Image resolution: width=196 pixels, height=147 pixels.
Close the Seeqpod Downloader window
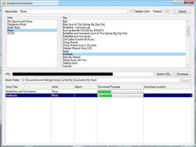189,2
